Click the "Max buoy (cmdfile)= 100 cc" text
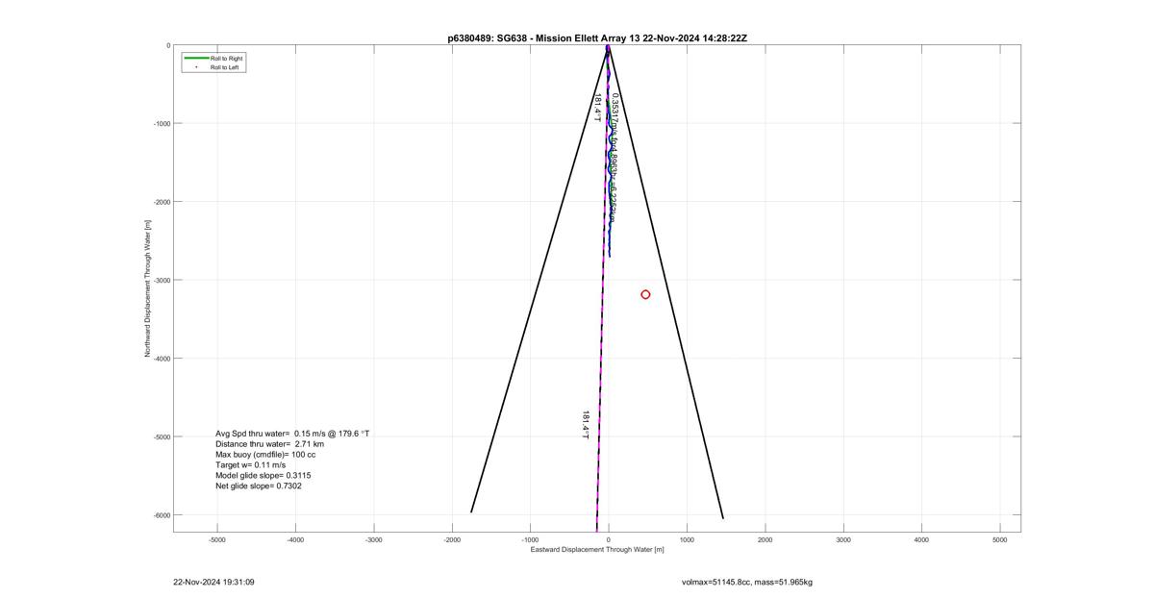Screen dimensions: 1154x598 (x=265, y=455)
